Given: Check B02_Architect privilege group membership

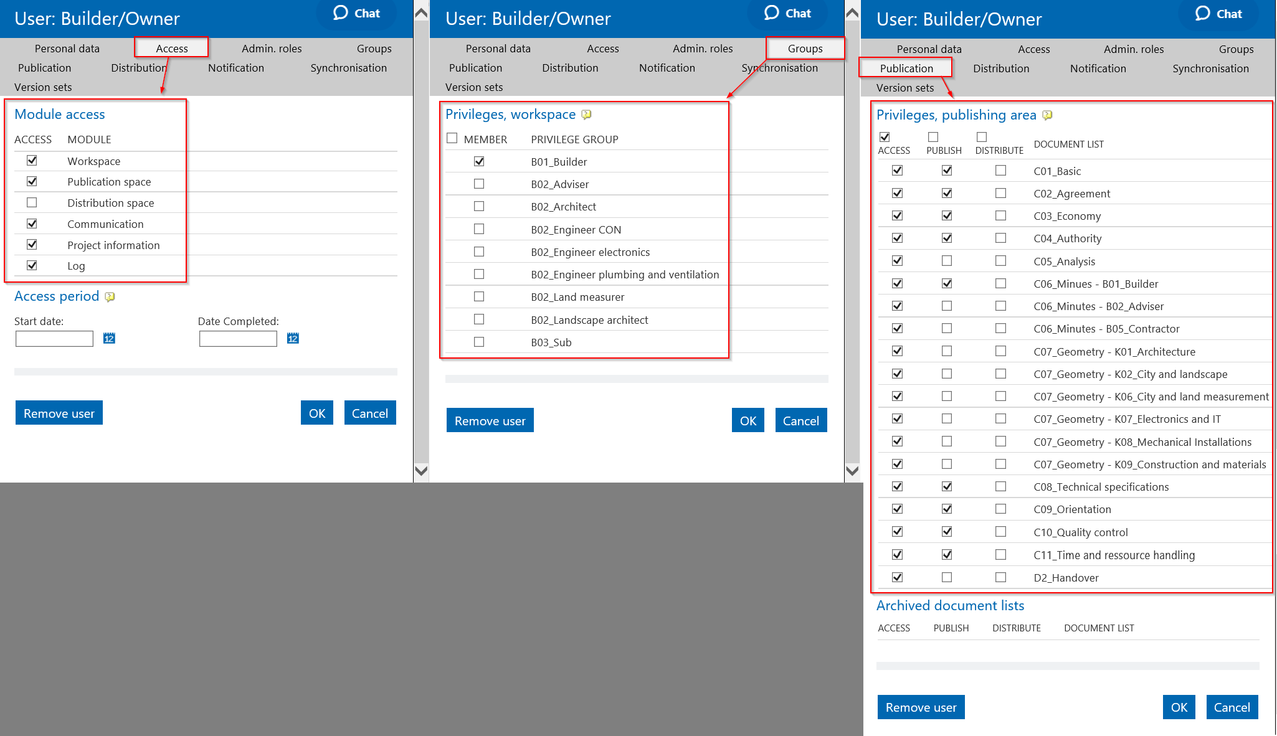Looking at the screenshot, I should coord(478,206).
